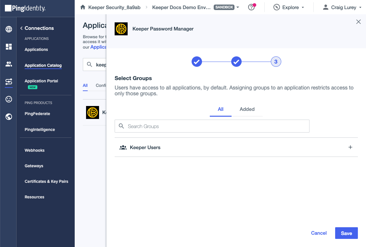Click the Save button

[347, 233]
